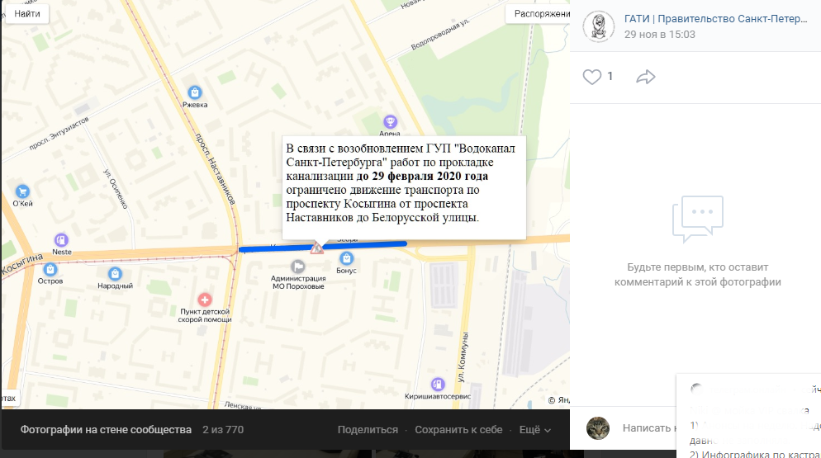Open the ГАТИ community avatar
Image resolution: width=821 pixels, height=458 pixels.
click(x=599, y=26)
